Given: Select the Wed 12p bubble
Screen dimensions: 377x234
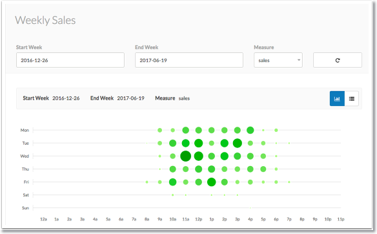Looking at the screenshot, I should click(199, 156).
